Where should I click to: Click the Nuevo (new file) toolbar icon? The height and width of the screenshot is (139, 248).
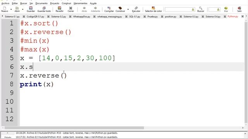coord(5,9)
